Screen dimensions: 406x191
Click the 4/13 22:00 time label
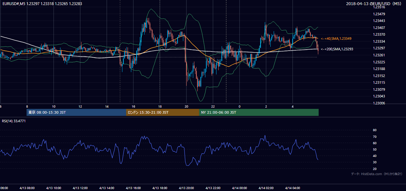click(x=213, y=188)
